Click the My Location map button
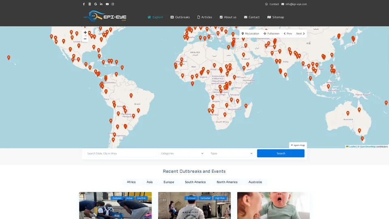 click(x=250, y=34)
